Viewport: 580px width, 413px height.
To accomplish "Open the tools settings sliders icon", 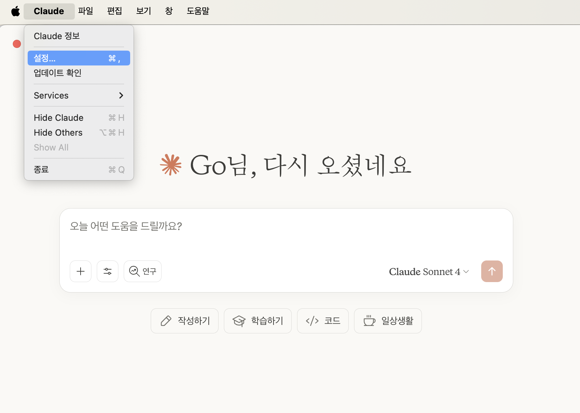I will [x=108, y=271].
